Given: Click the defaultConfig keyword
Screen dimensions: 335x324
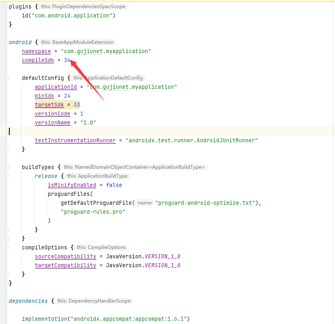Looking at the screenshot, I should pos(43,78).
